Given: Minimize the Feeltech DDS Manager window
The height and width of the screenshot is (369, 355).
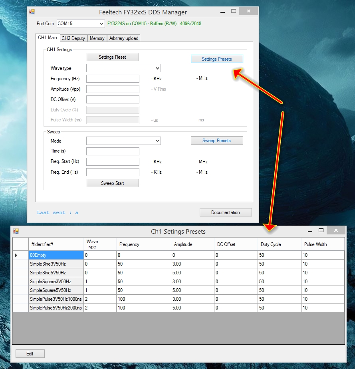Looking at the screenshot, I should (222, 12).
